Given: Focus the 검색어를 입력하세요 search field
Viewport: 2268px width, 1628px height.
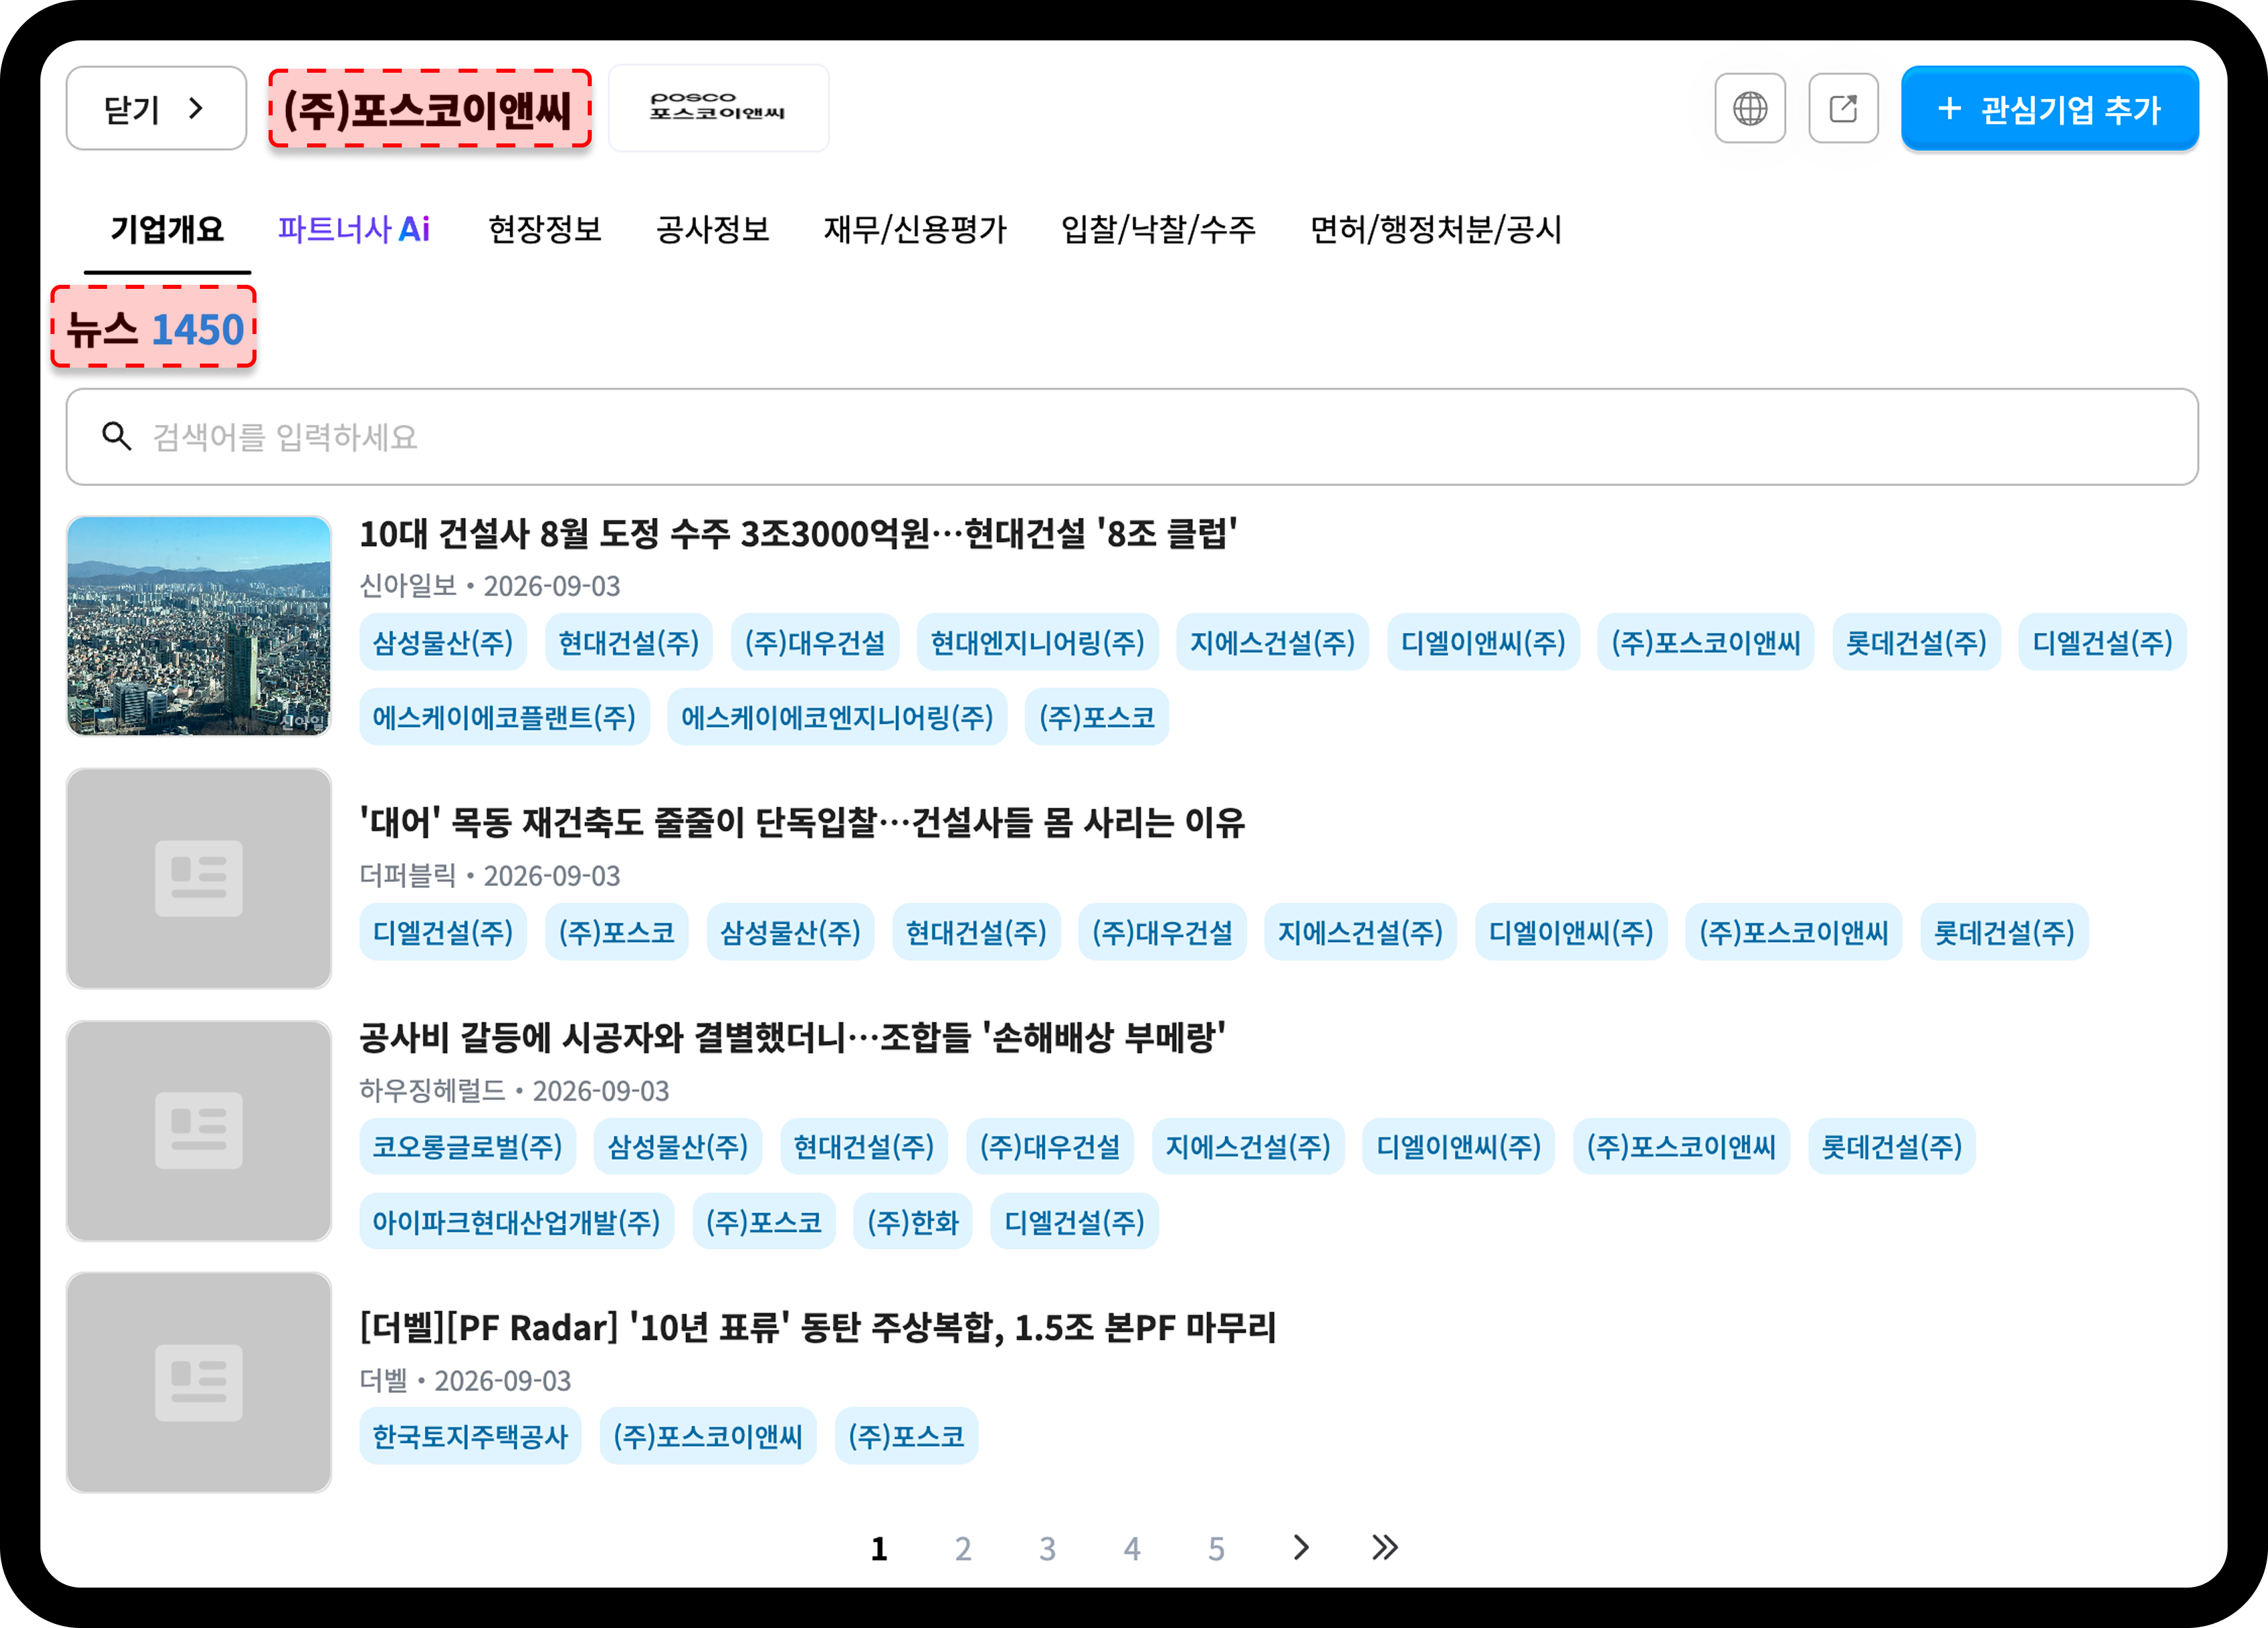Looking at the screenshot, I should (x=1132, y=437).
